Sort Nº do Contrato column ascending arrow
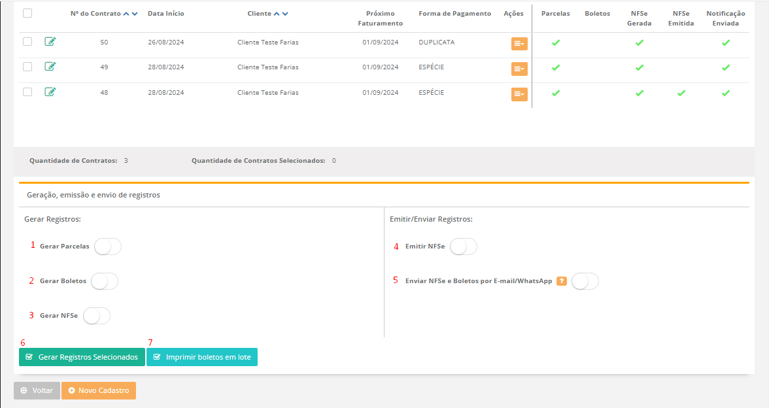This screenshot has width=769, height=408. [126, 14]
